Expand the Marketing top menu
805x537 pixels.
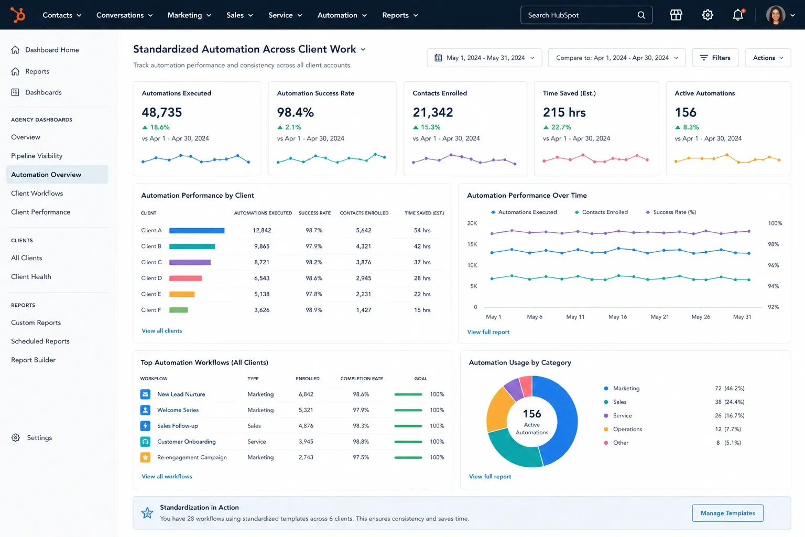pyautogui.click(x=189, y=15)
